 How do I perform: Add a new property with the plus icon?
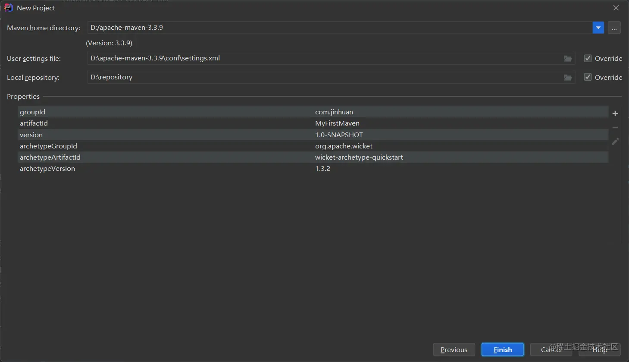615,113
